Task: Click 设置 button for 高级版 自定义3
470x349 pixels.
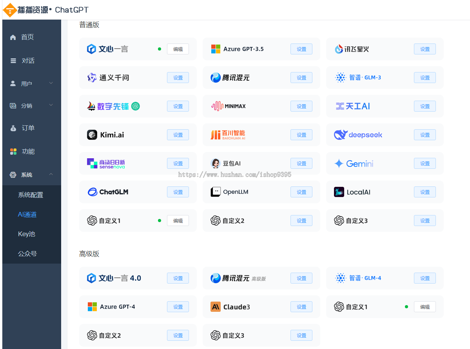Action: (301, 336)
